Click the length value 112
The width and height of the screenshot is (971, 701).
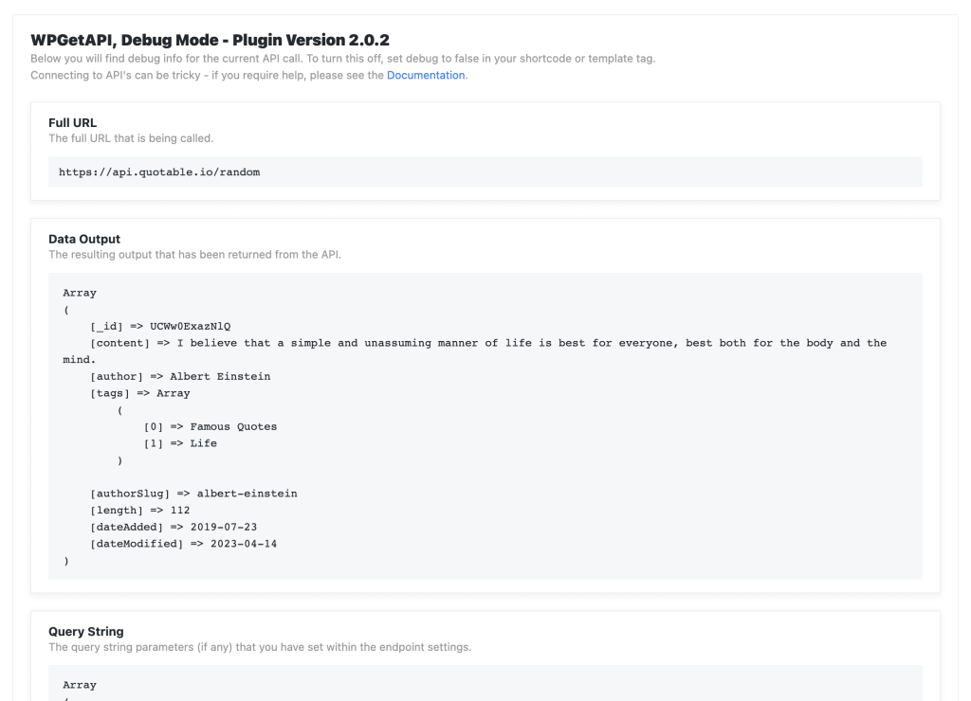pyautogui.click(x=180, y=511)
